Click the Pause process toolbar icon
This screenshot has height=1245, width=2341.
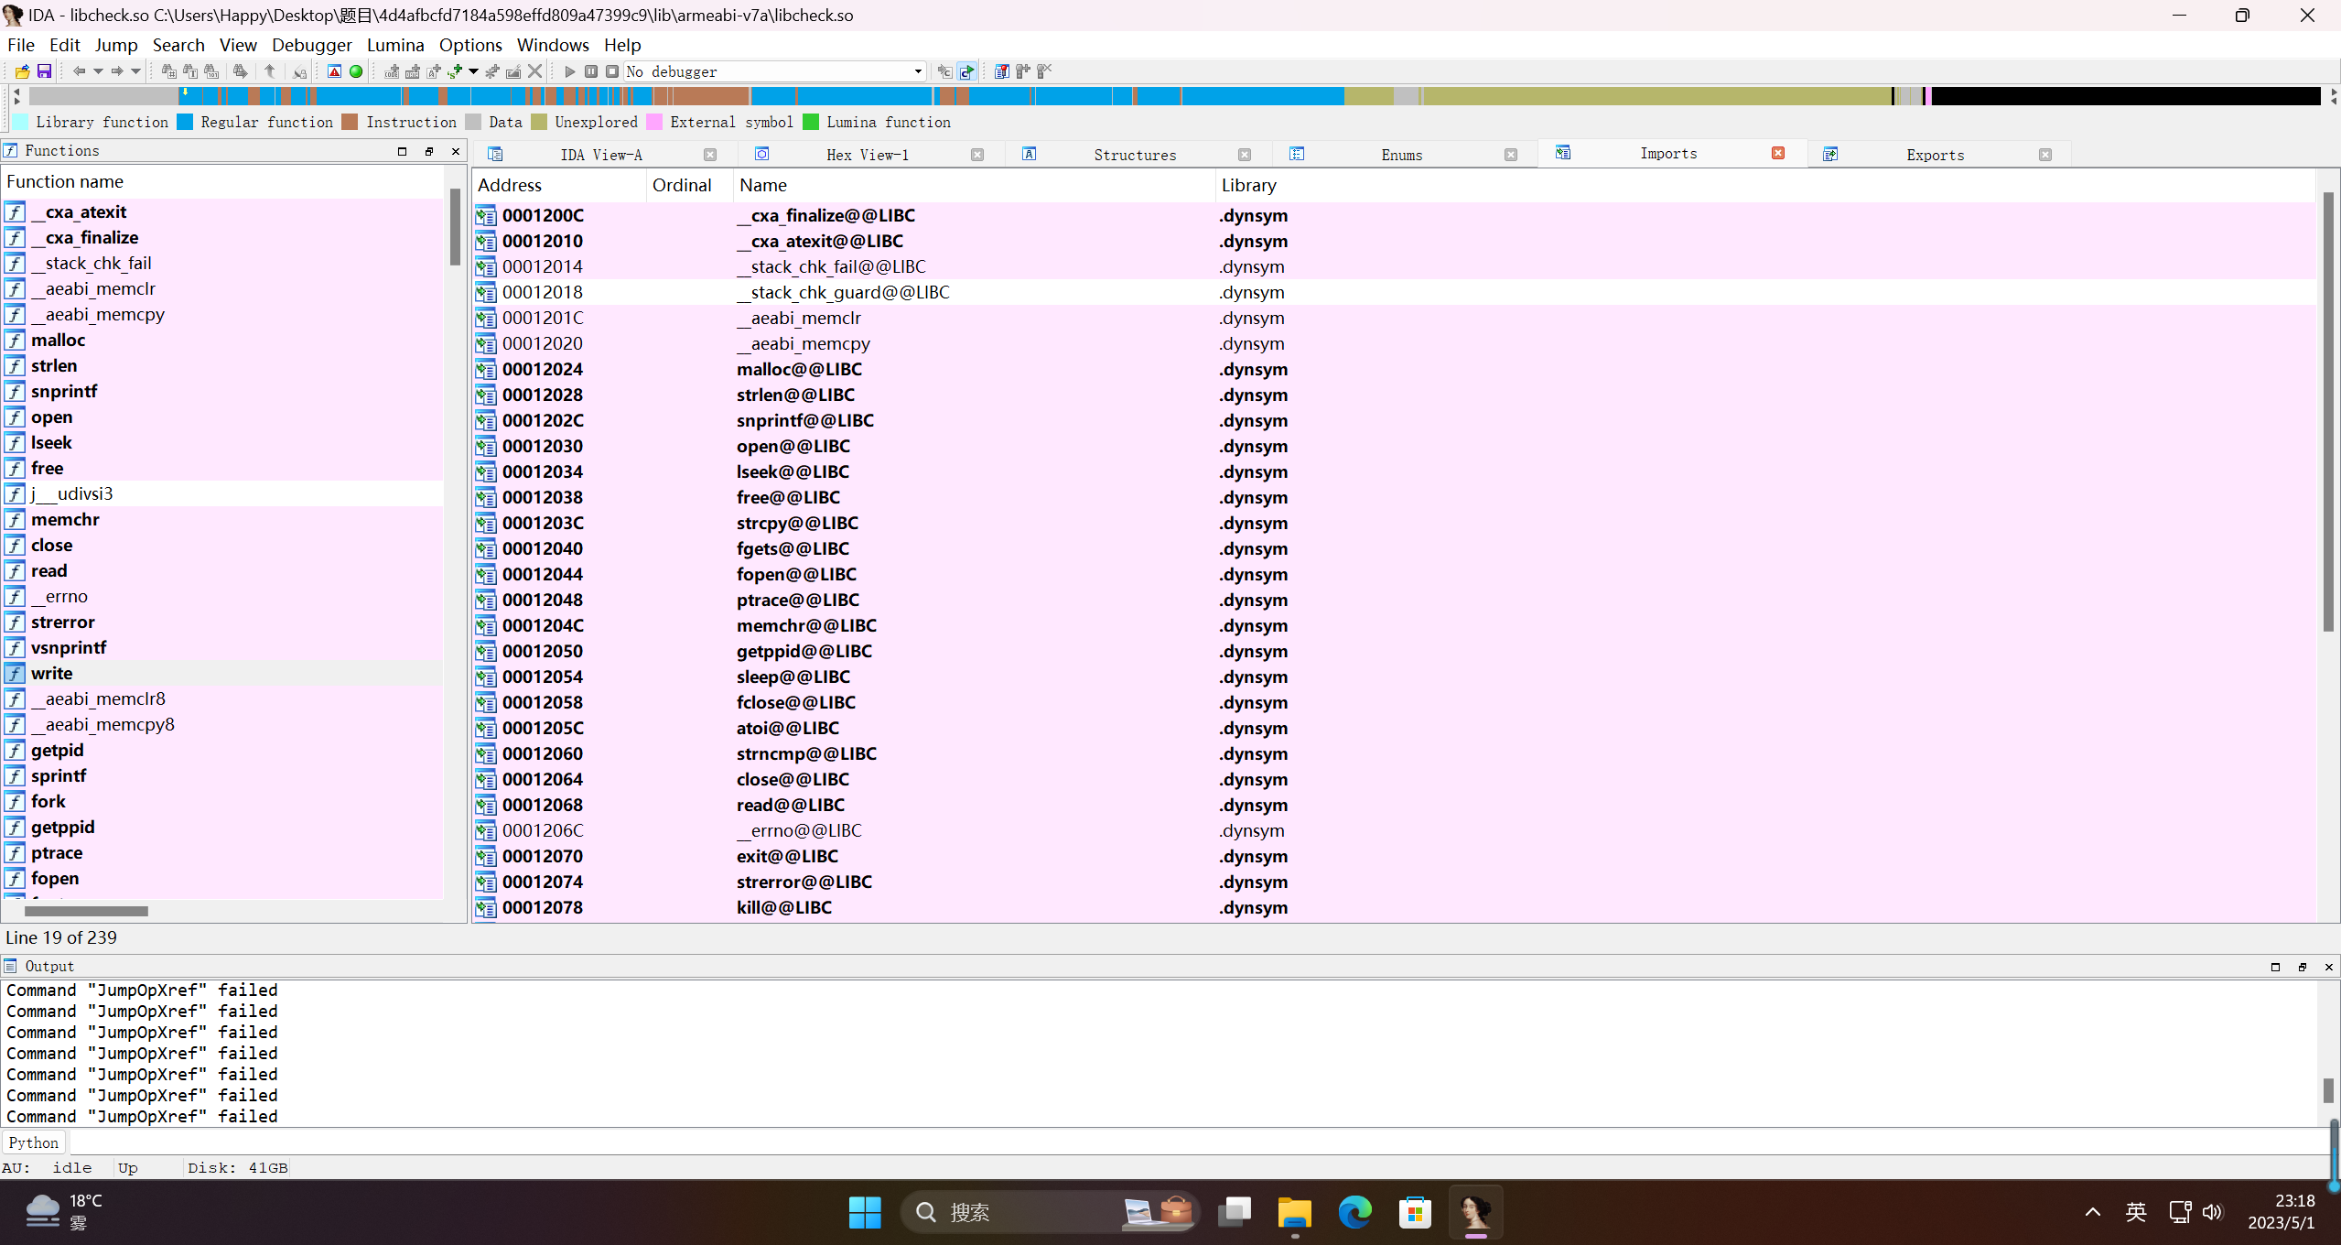591,71
